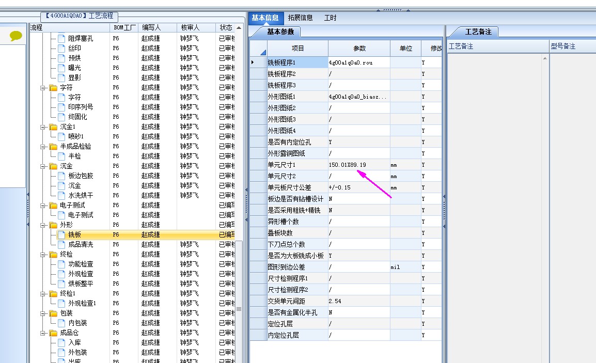Collapse the 终检 tree group

pyautogui.click(x=43, y=254)
